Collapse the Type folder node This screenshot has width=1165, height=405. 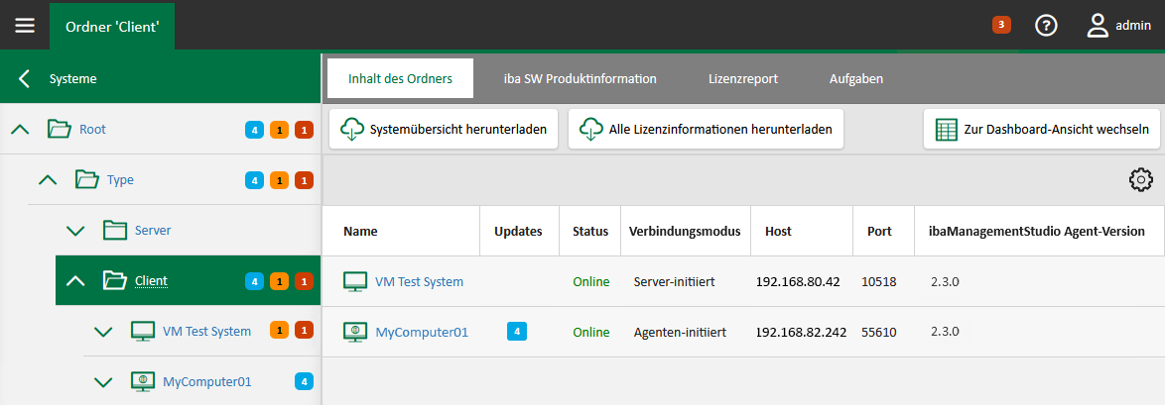point(48,180)
